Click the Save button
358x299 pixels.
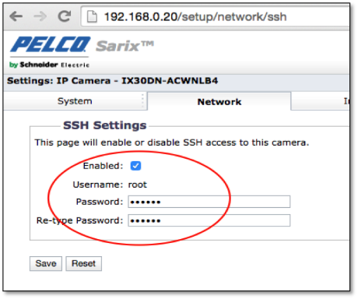coord(46,263)
